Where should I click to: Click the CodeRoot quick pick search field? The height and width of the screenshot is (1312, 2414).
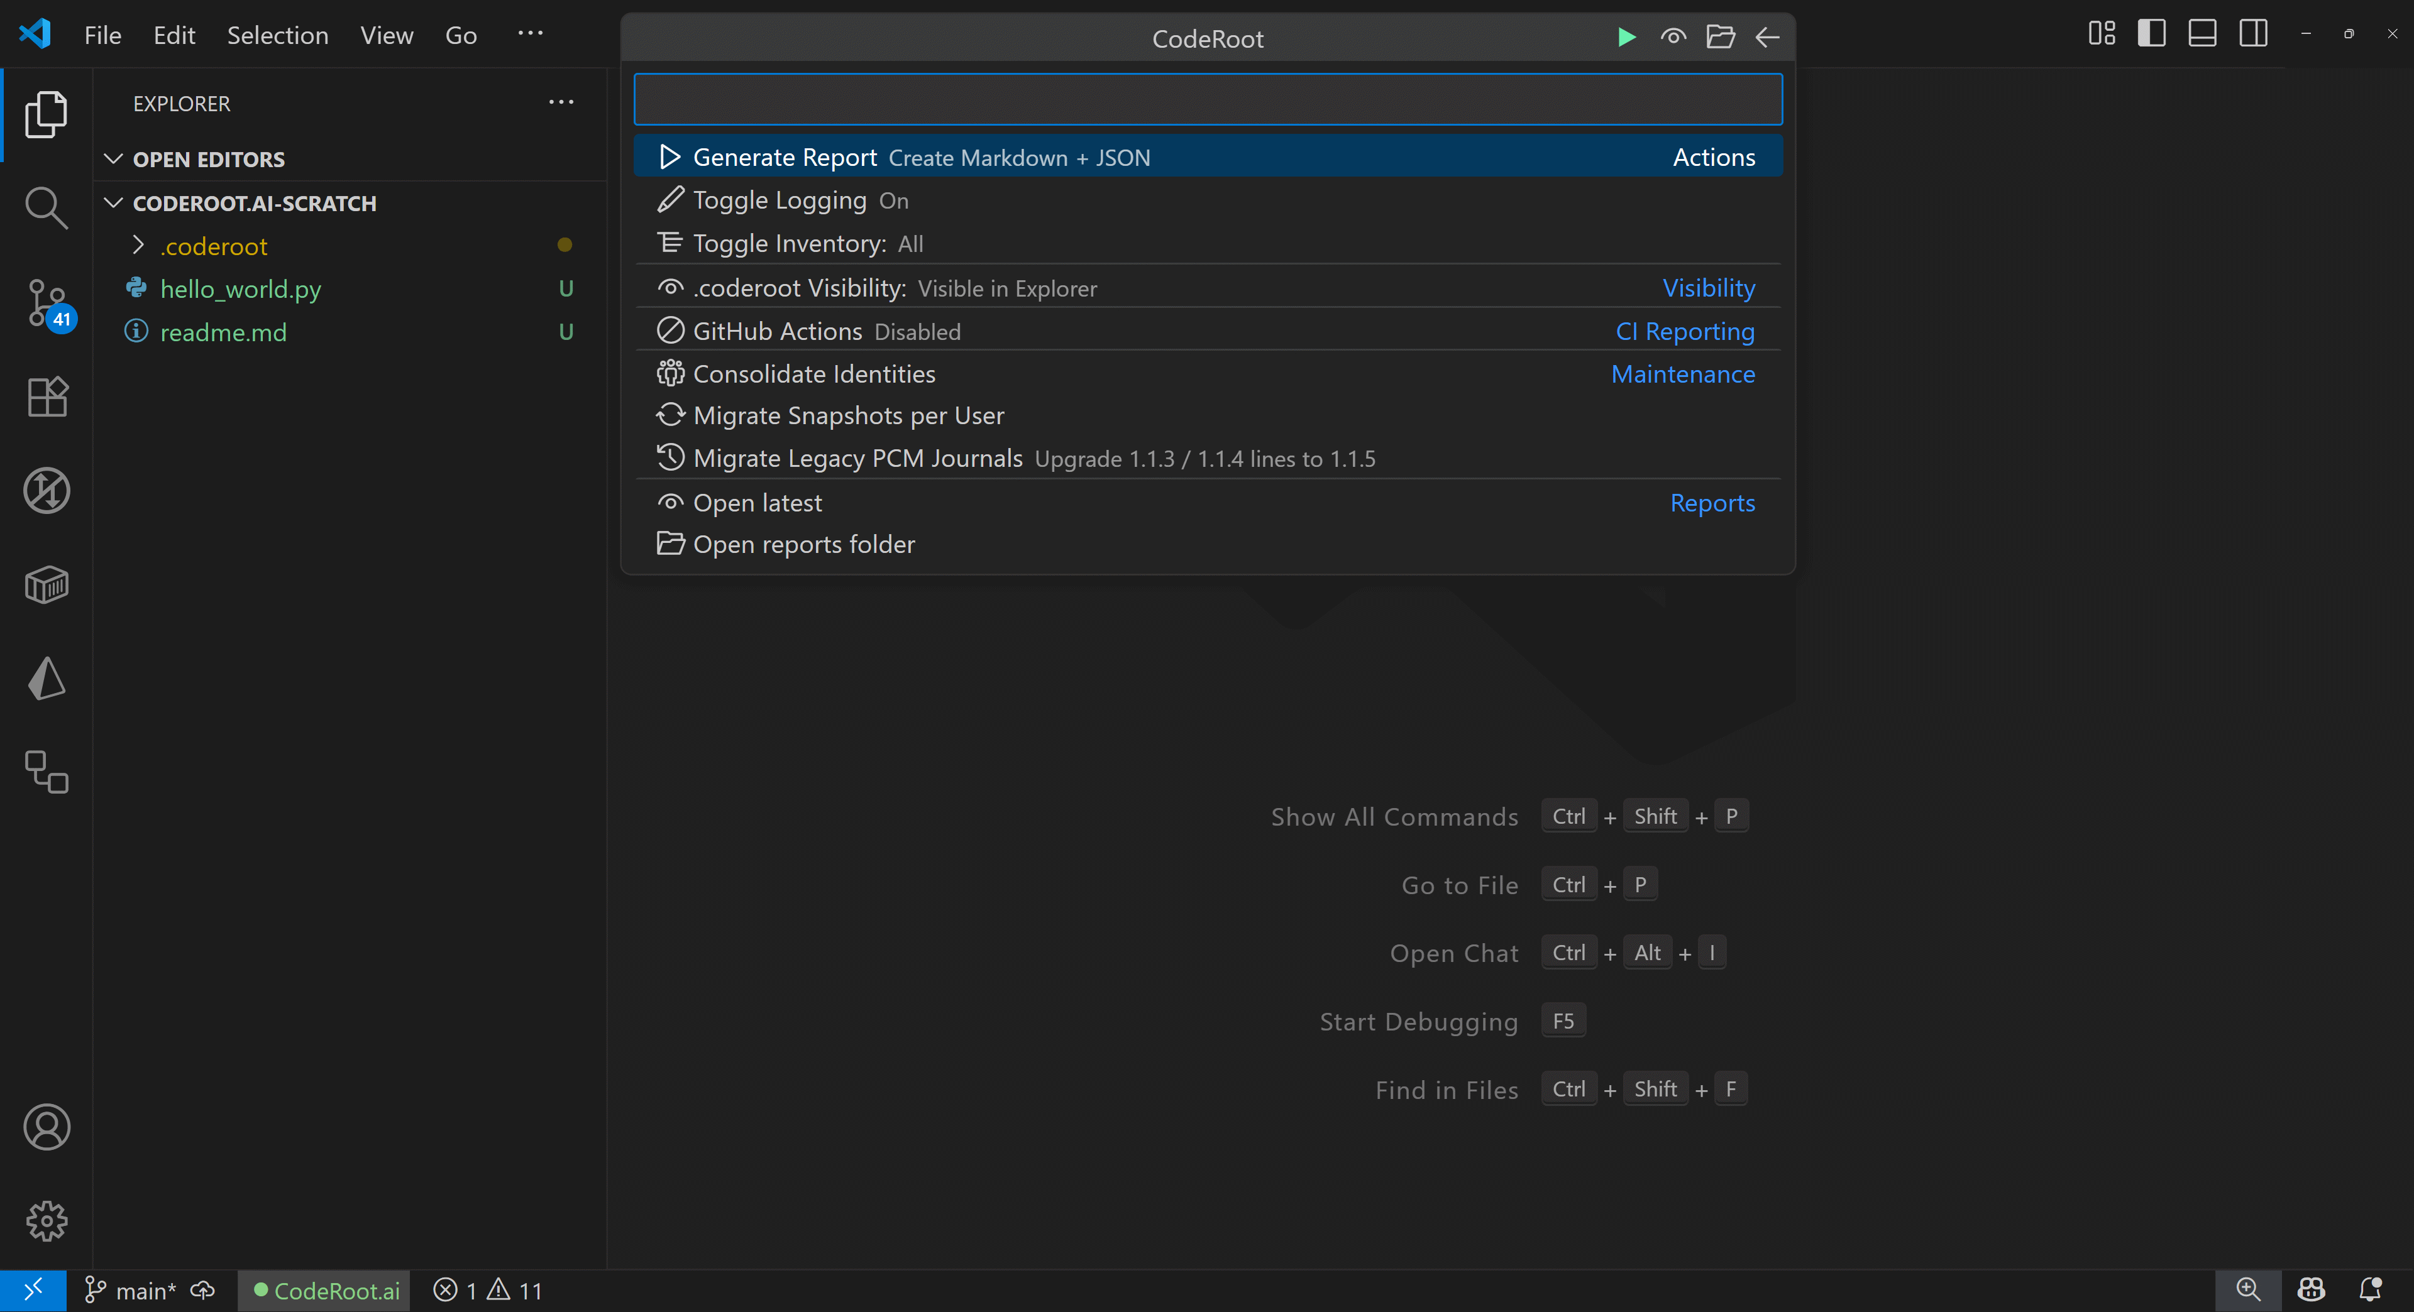1207,100
